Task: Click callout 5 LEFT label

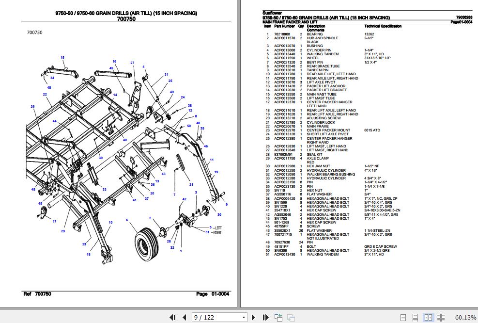Action: [x=216, y=228]
